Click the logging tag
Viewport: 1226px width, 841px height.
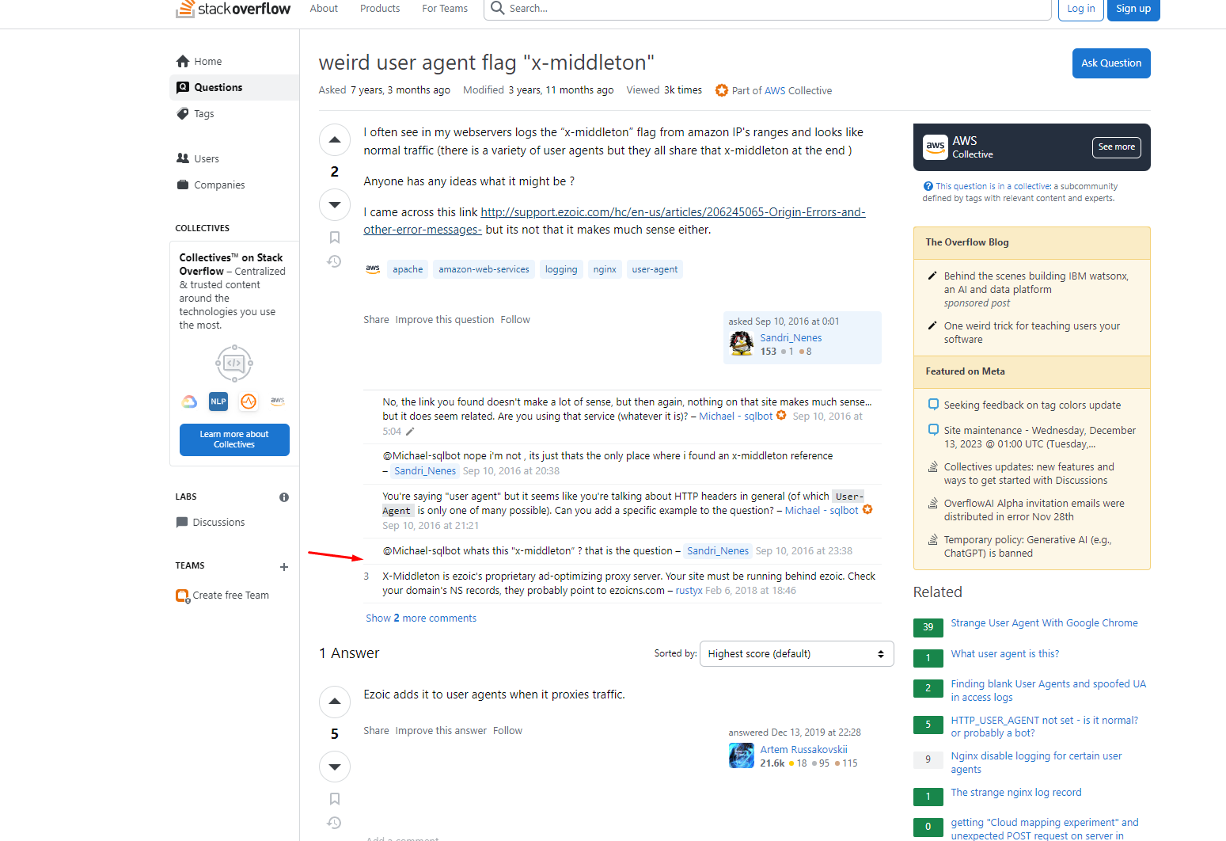click(561, 269)
